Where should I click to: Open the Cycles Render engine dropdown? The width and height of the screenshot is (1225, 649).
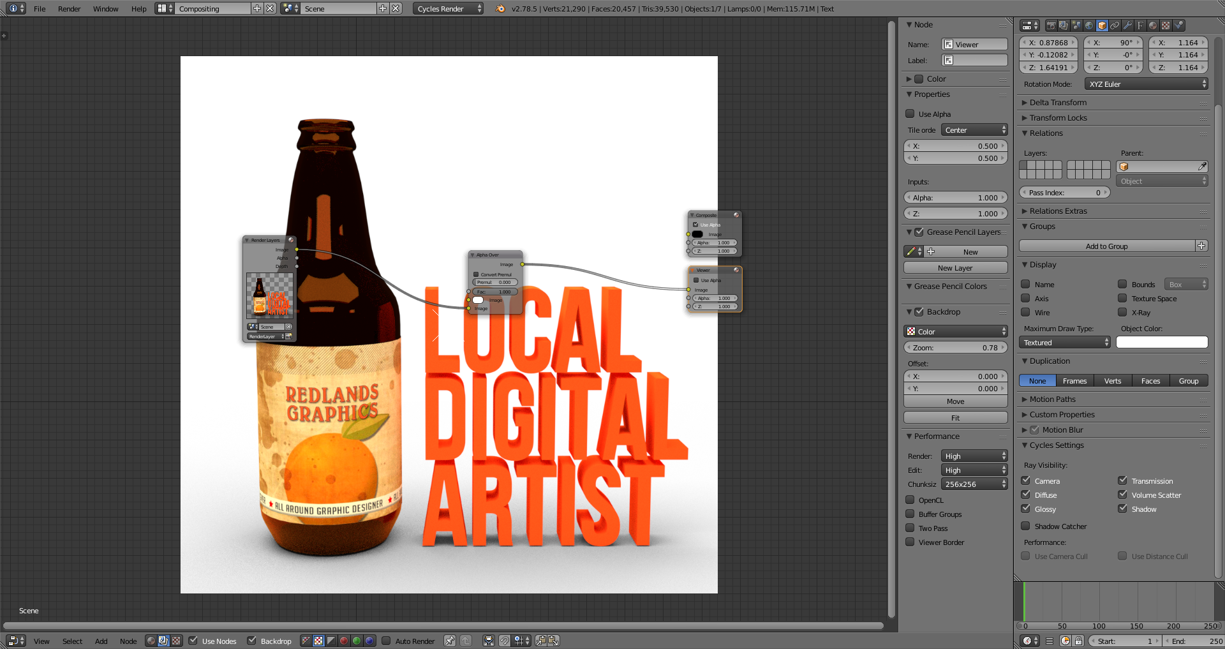pos(448,8)
